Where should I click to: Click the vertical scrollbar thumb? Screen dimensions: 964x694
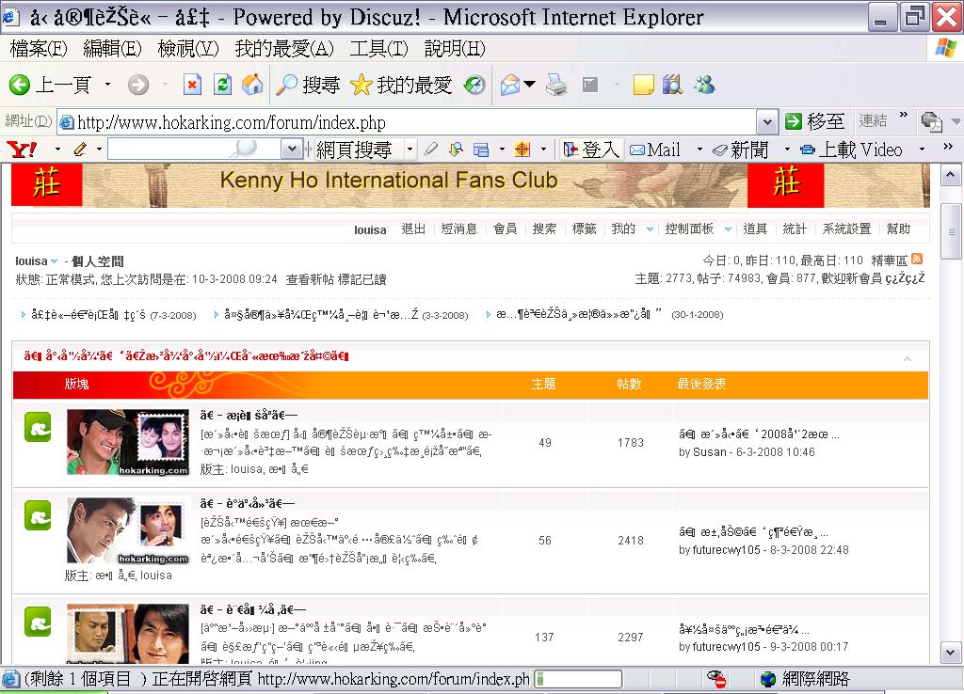[x=951, y=231]
